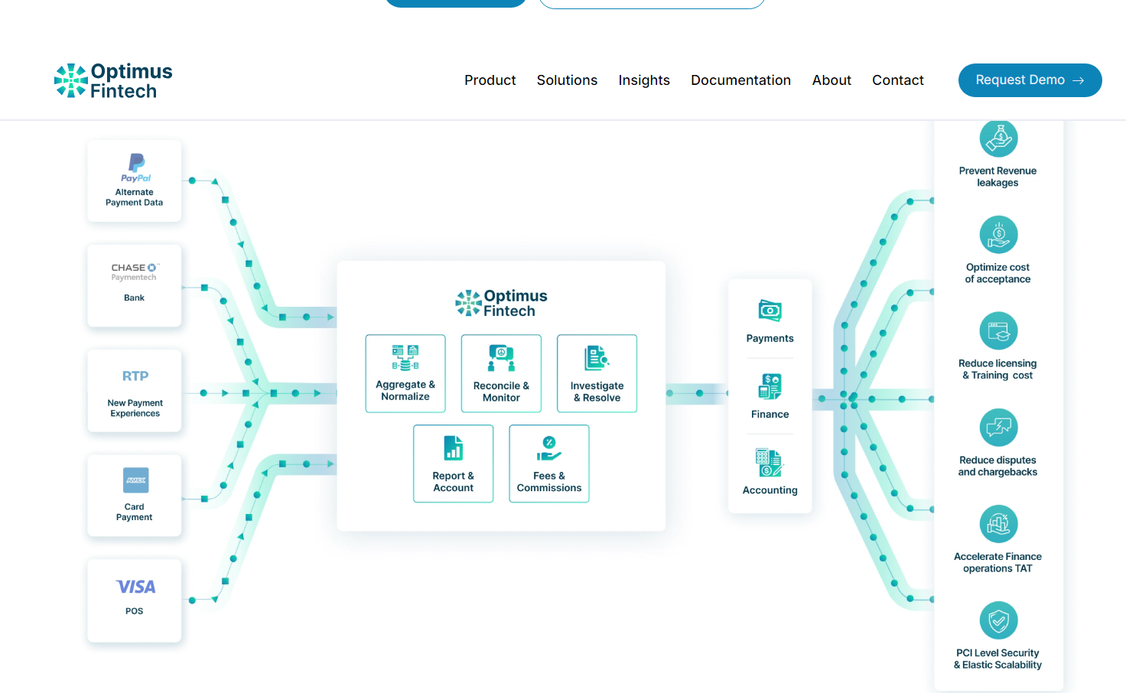Click the 'Alternate Payment Data' label
The image size is (1126, 693).
tap(135, 197)
